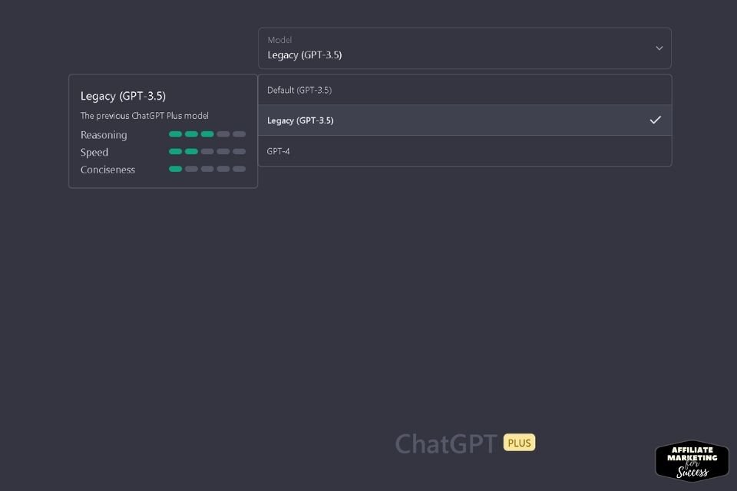Image resolution: width=737 pixels, height=491 pixels.
Task: Select Legacy (GPT-3.5) option
Action: [464, 120]
